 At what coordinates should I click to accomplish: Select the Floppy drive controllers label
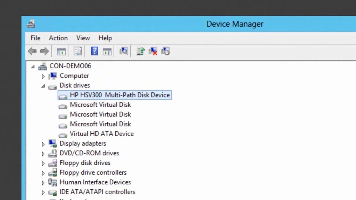[x=93, y=172]
